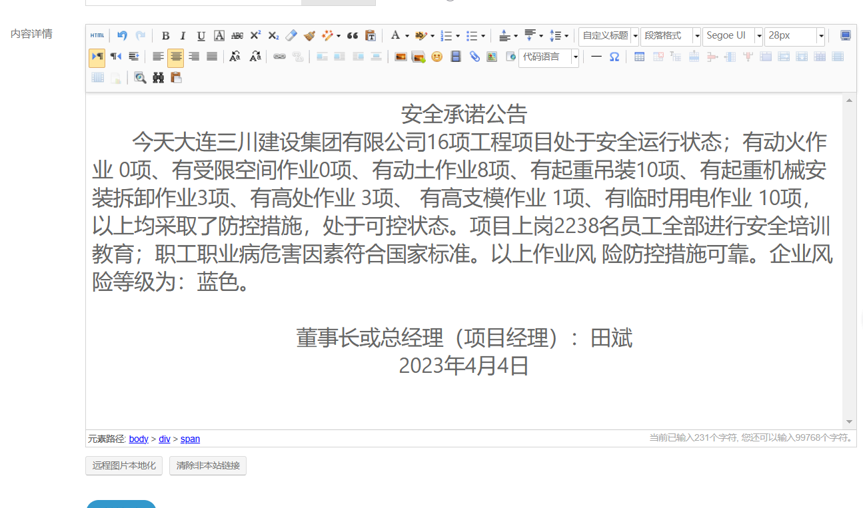Insert a special character (Omega)
This screenshot has width=863, height=508.
point(614,57)
